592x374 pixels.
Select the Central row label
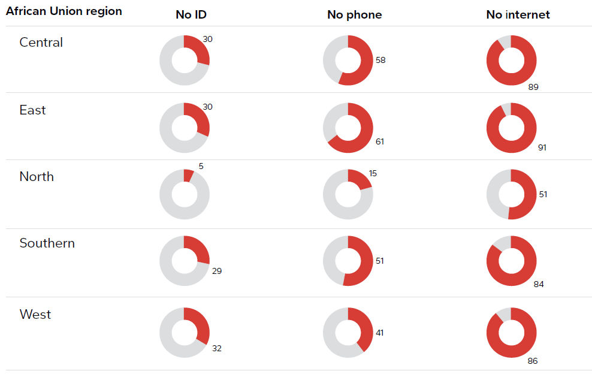[x=41, y=43]
